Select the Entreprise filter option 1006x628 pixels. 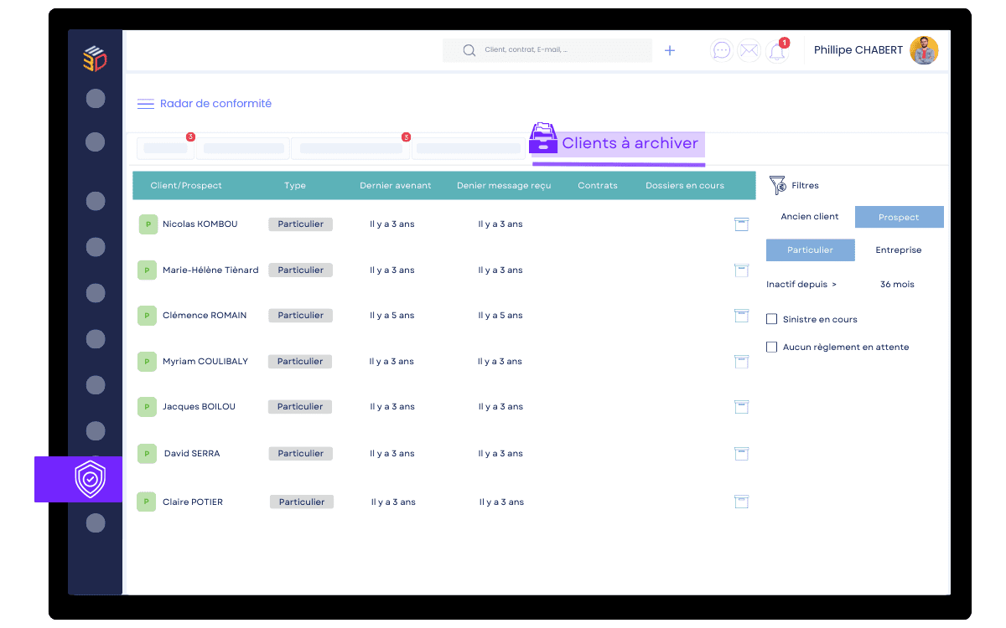[x=898, y=250]
